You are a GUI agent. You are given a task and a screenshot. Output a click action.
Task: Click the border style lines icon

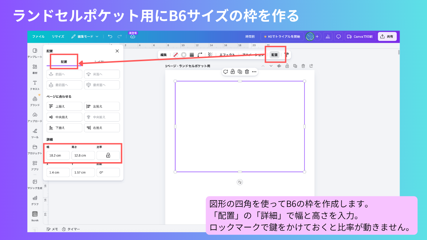(x=192, y=55)
